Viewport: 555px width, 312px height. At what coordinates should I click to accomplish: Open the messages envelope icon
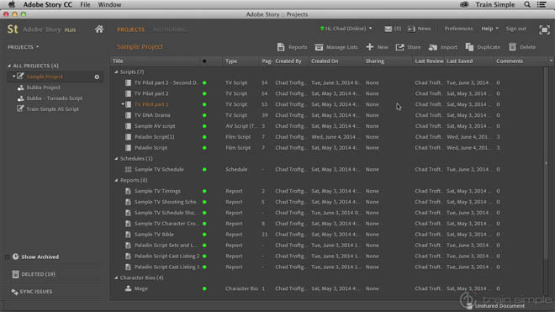click(x=388, y=29)
